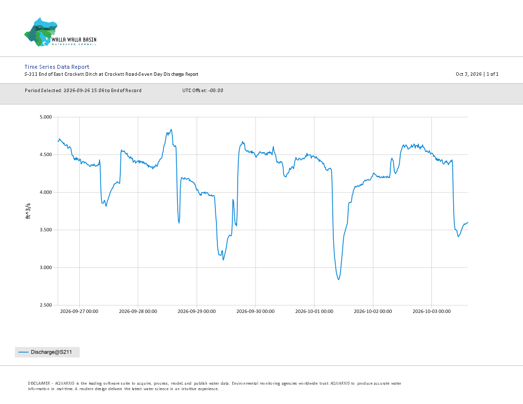523x404 pixels.
Task: Click the lowest discharge dip on Oct 1
Action: coord(339,279)
